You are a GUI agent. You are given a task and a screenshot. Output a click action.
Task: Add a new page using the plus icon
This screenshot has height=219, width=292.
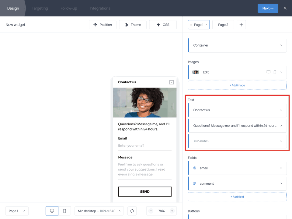(x=241, y=25)
